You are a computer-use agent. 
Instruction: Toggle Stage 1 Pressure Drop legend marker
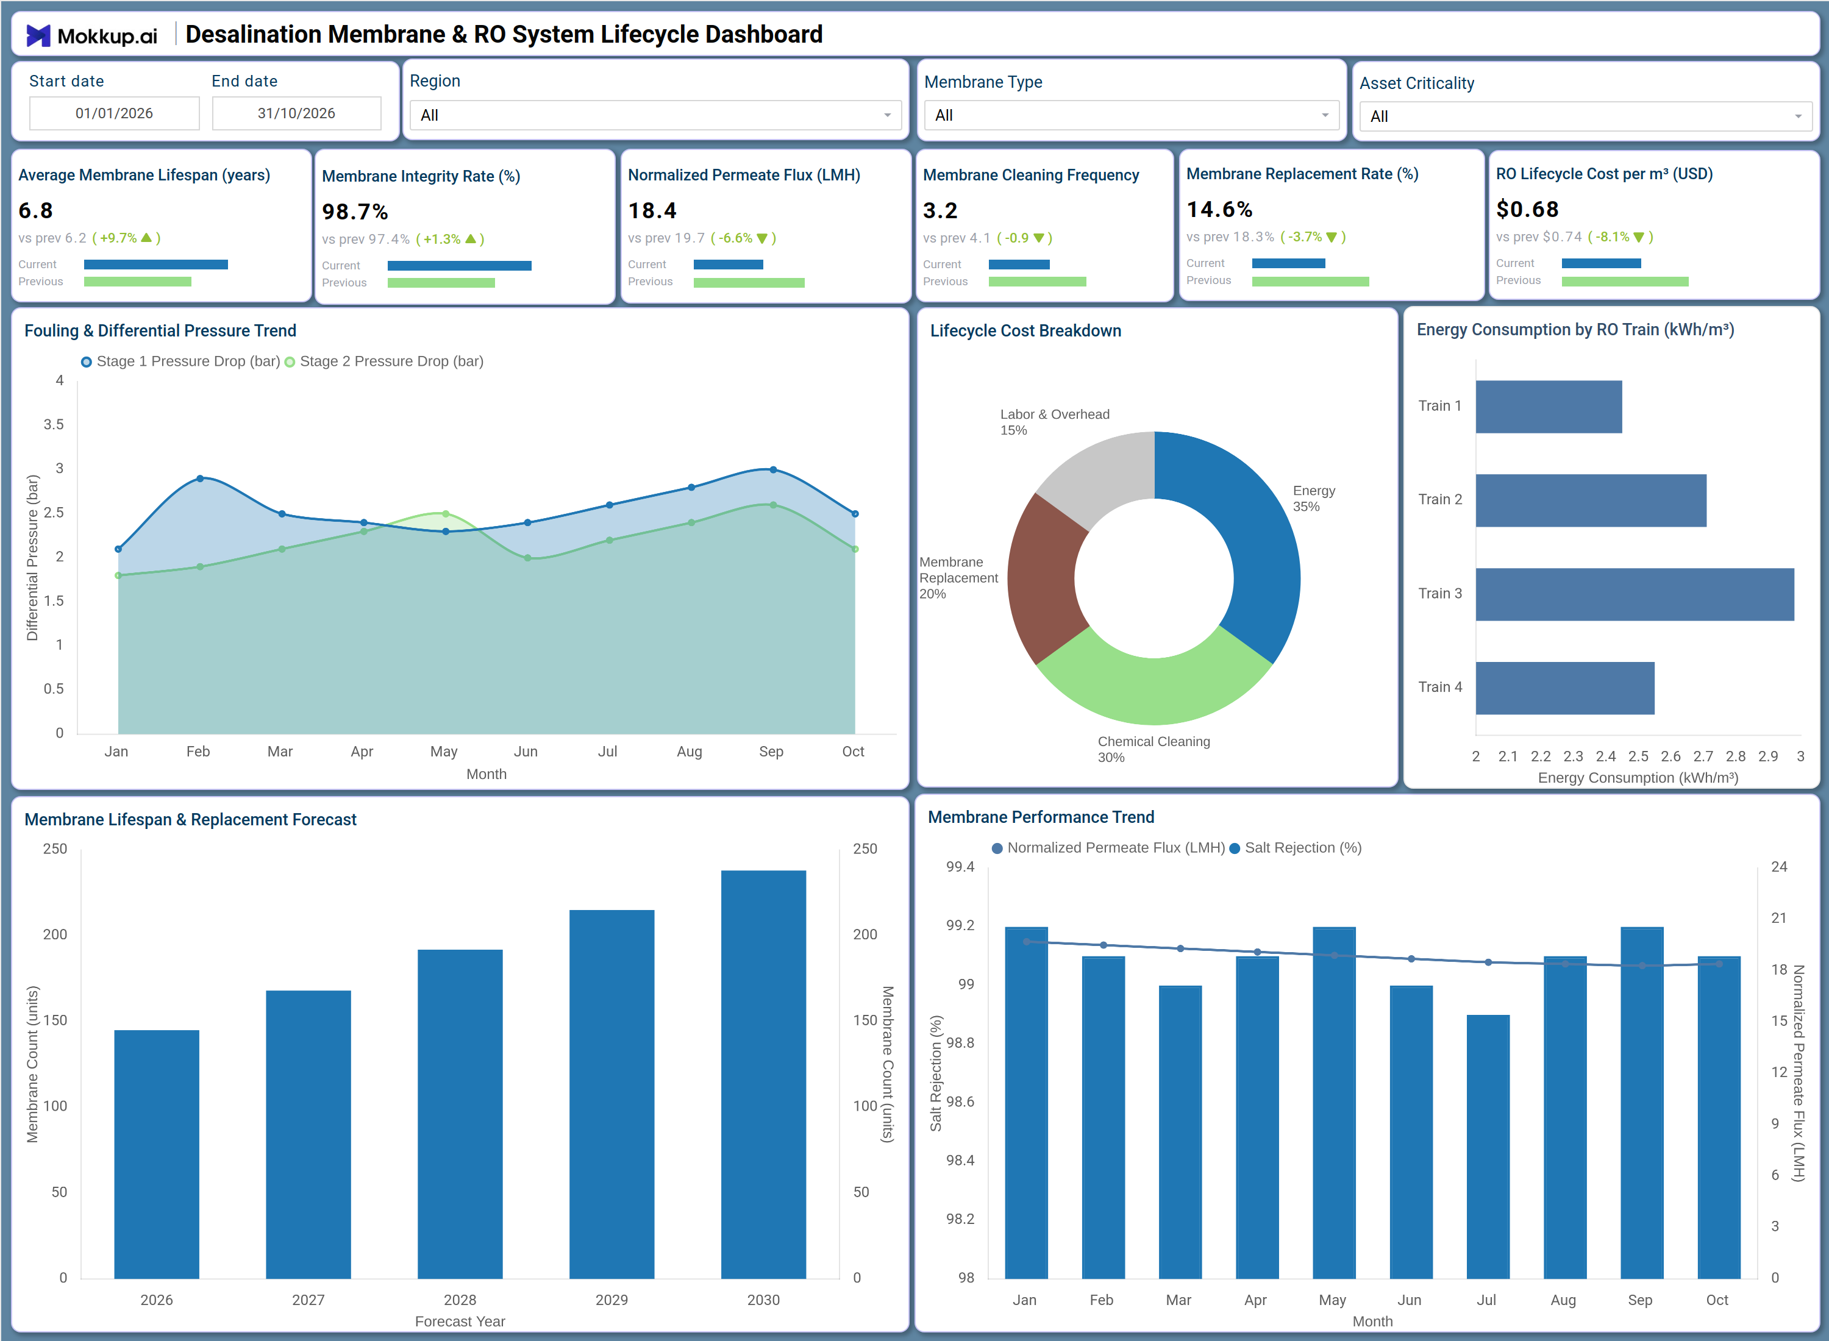(86, 362)
